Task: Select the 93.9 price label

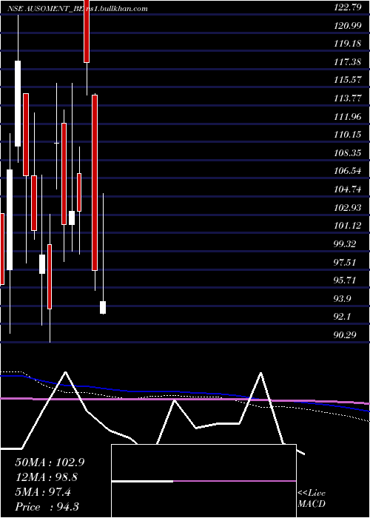Action: [343, 299]
